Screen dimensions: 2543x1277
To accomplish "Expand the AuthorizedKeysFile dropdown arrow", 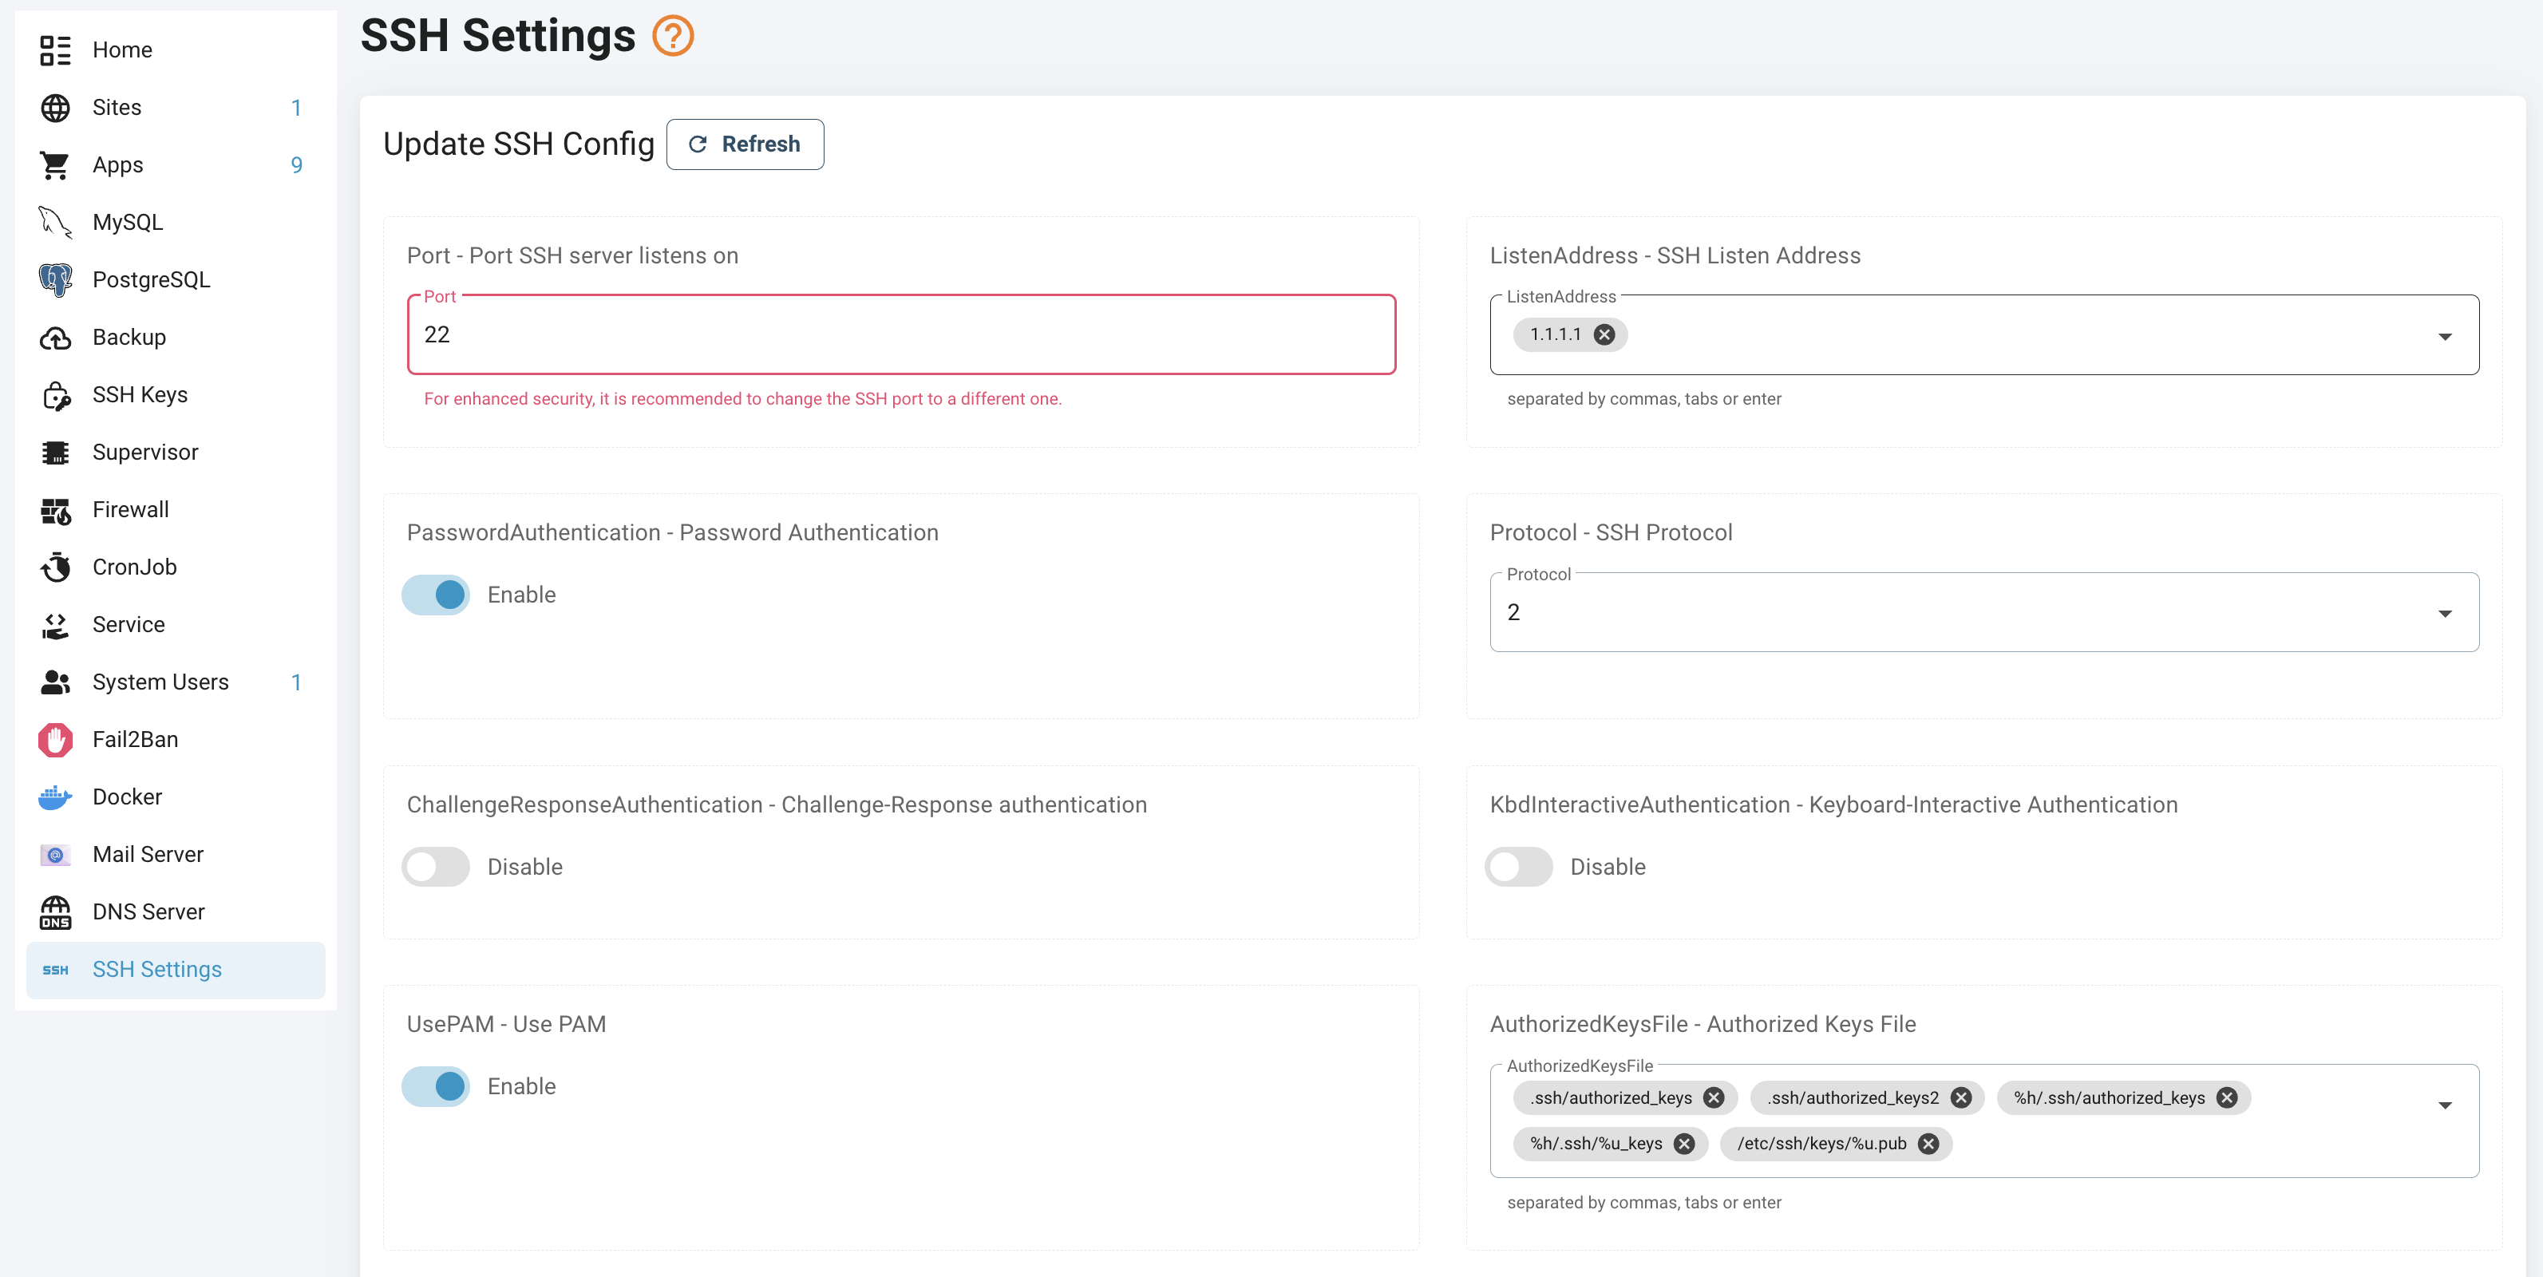I will [x=2444, y=1105].
